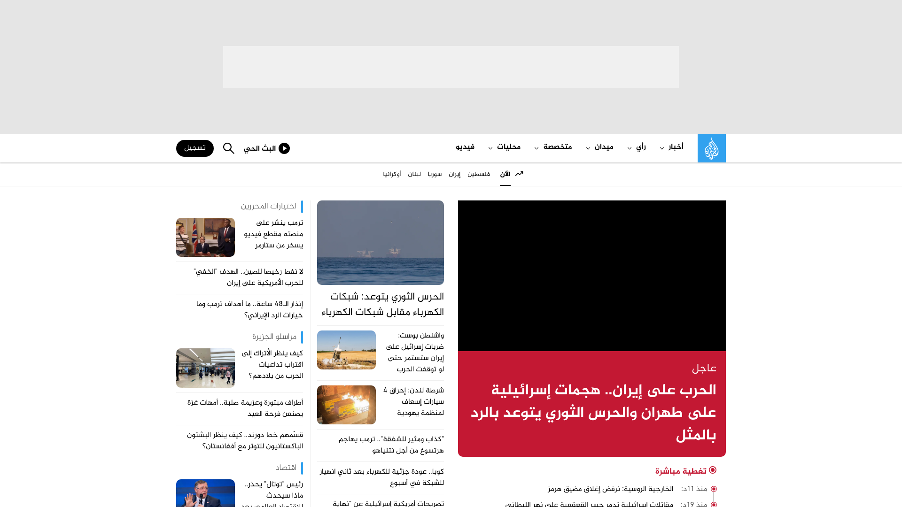Open headline قسّمهم خط دورند
902x507 pixels.
coord(245,441)
